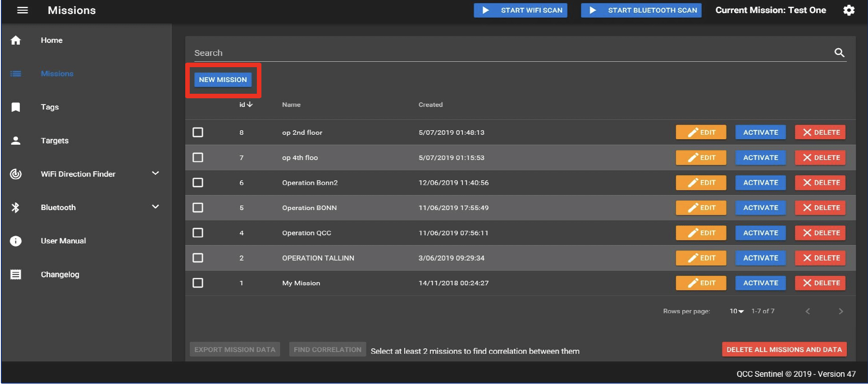This screenshot has width=868, height=384.
Task: Edit the OPERATION TALLINN mission
Action: point(701,258)
